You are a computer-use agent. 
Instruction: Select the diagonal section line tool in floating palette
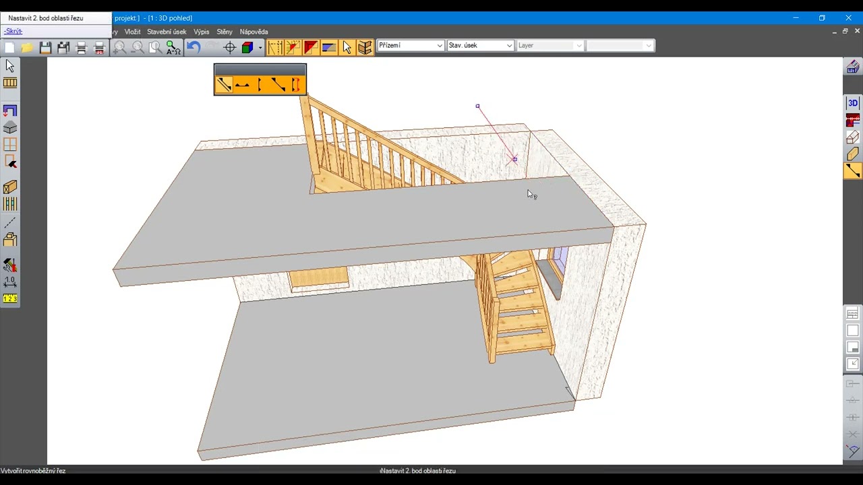point(225,85)
